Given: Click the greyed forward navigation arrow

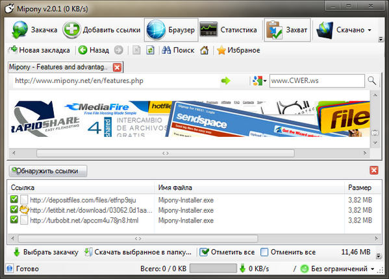Looking at the screenshot, I should [x=119, y=51].
